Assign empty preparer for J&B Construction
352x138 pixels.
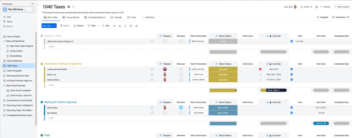coord(165,41)
